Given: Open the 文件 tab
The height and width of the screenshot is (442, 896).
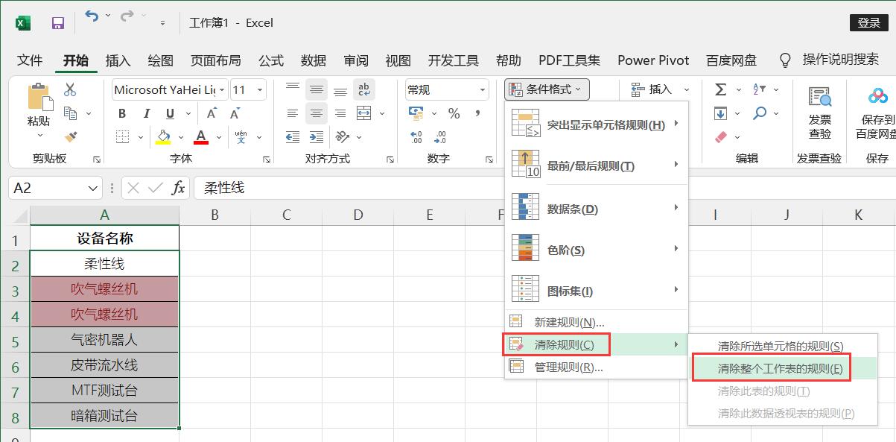Looking at the screenshot, I should click(30, 60).
